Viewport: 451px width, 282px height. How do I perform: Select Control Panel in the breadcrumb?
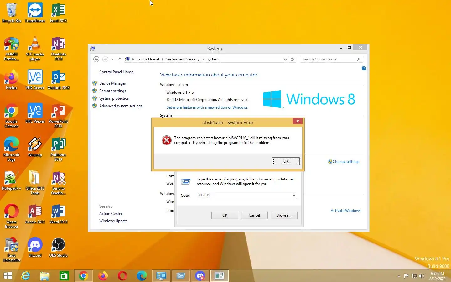(x=148, y=59)
